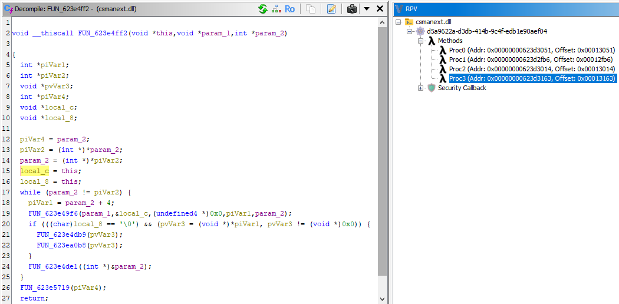Click FUN_623e4db9 call on line 21
Screen dimensions: 619x304
(x=61, y=234)
